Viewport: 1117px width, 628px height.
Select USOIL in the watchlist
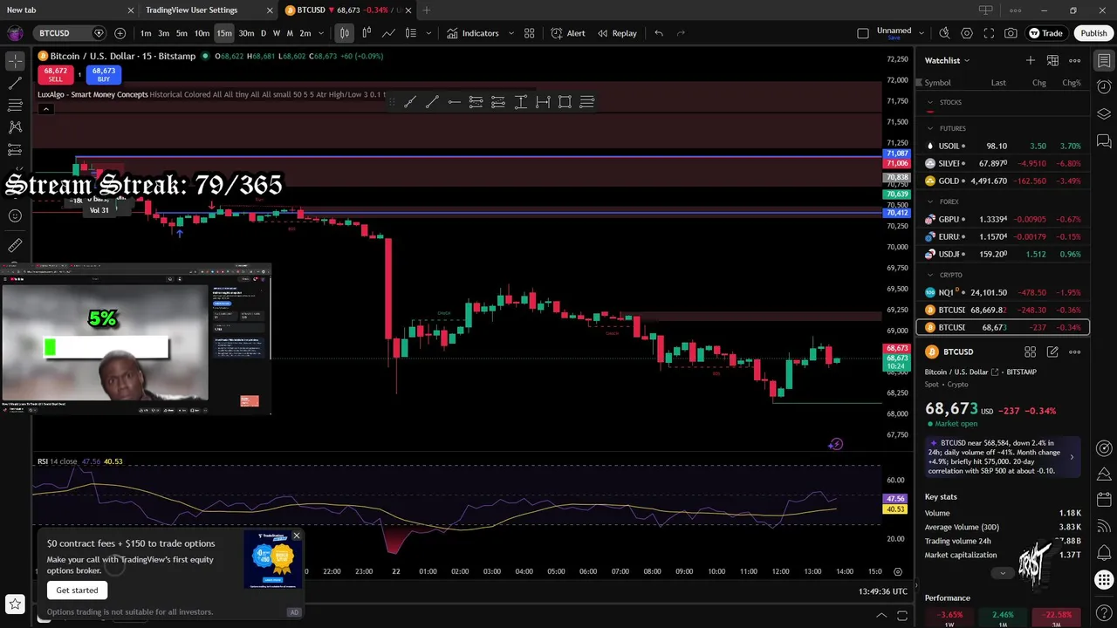point(1003,146)
